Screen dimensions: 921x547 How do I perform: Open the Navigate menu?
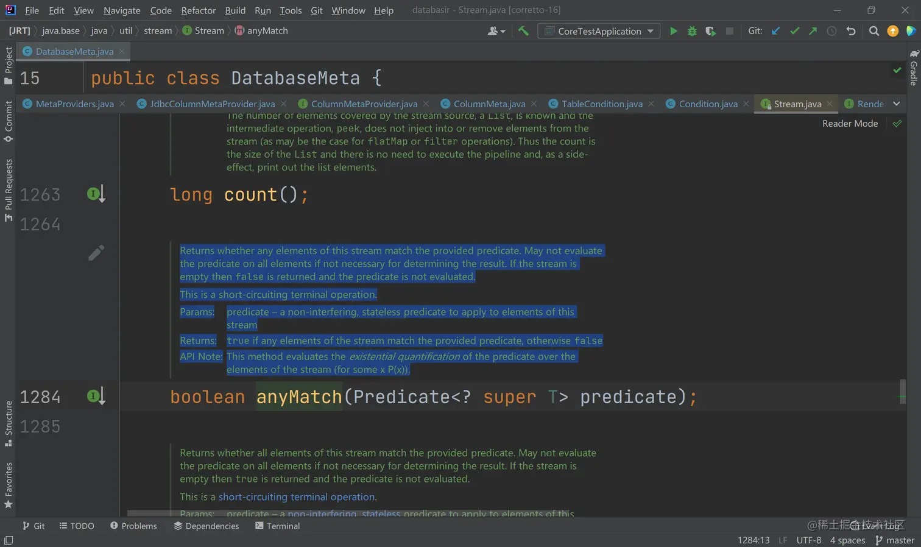coord(122,10)
